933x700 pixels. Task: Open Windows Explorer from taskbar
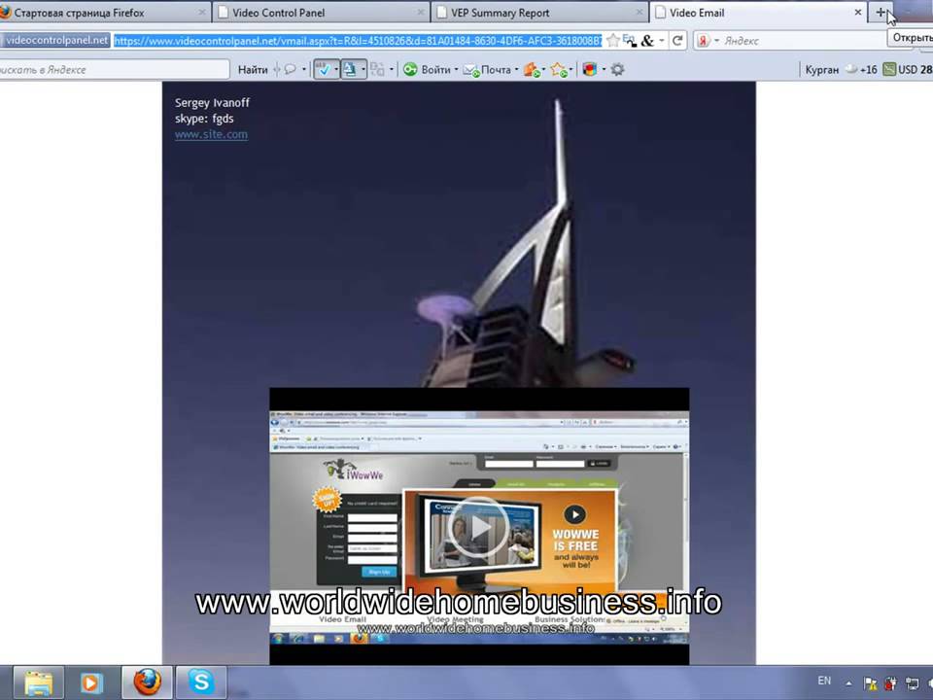39,682
